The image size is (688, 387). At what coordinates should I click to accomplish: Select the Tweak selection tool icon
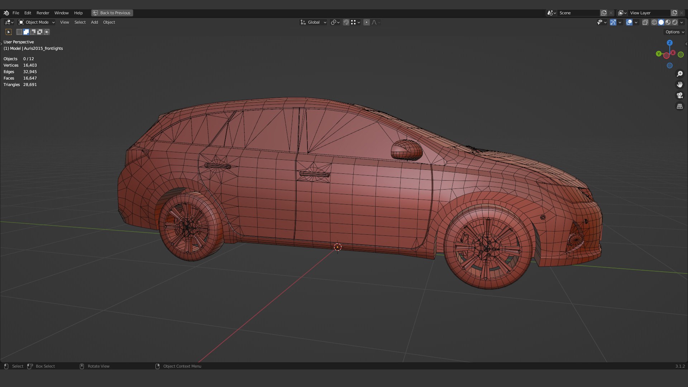(x=9, y=32)
